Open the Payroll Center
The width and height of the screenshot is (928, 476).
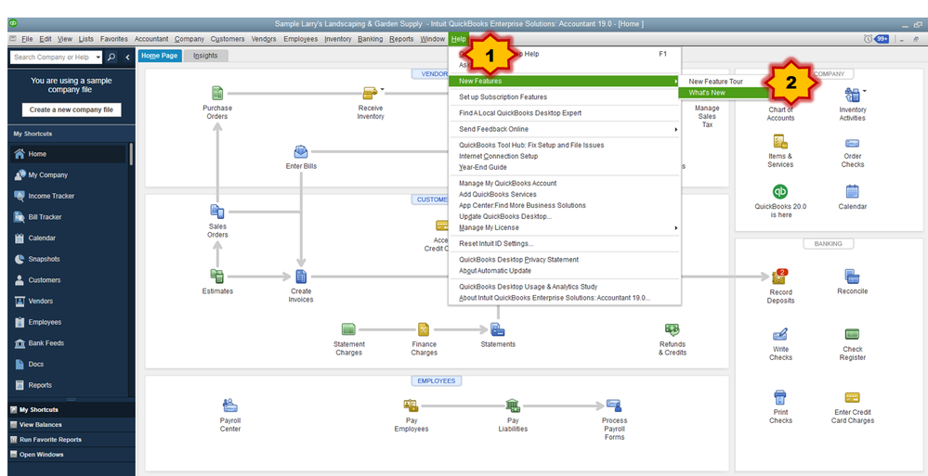(x=230, y=405)
